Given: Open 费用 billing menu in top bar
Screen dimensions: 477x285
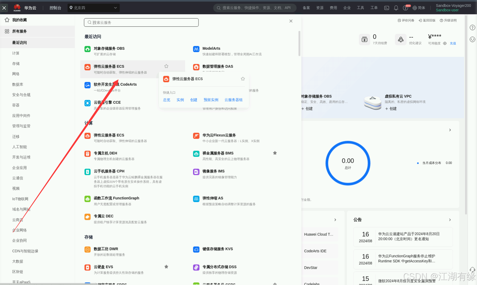Looking at the screenshot, I should pos(333,8).
